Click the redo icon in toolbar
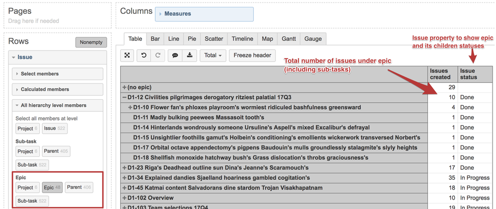 click(157, 55)
